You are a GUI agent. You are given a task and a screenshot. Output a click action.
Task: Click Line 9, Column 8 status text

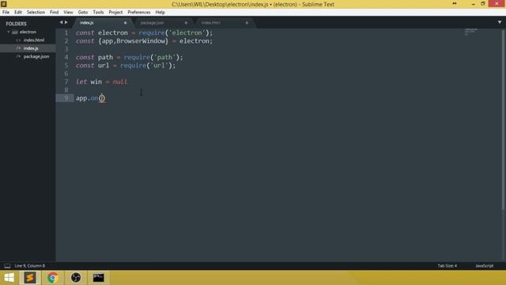[30, 266]
